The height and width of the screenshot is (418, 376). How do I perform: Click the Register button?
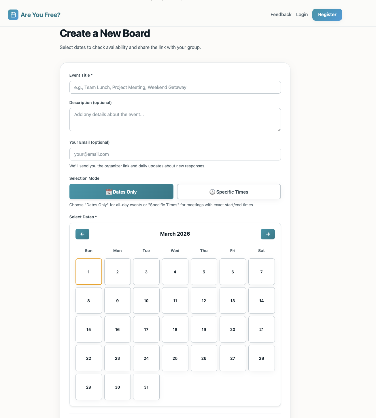point(327,14)
